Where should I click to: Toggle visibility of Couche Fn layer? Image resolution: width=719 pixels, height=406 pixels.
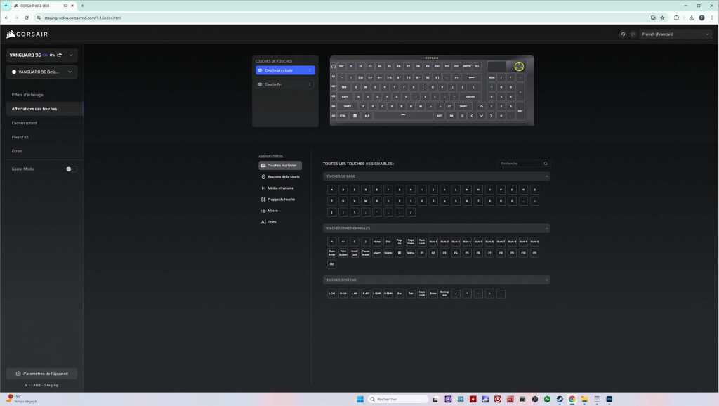(260, 84)
